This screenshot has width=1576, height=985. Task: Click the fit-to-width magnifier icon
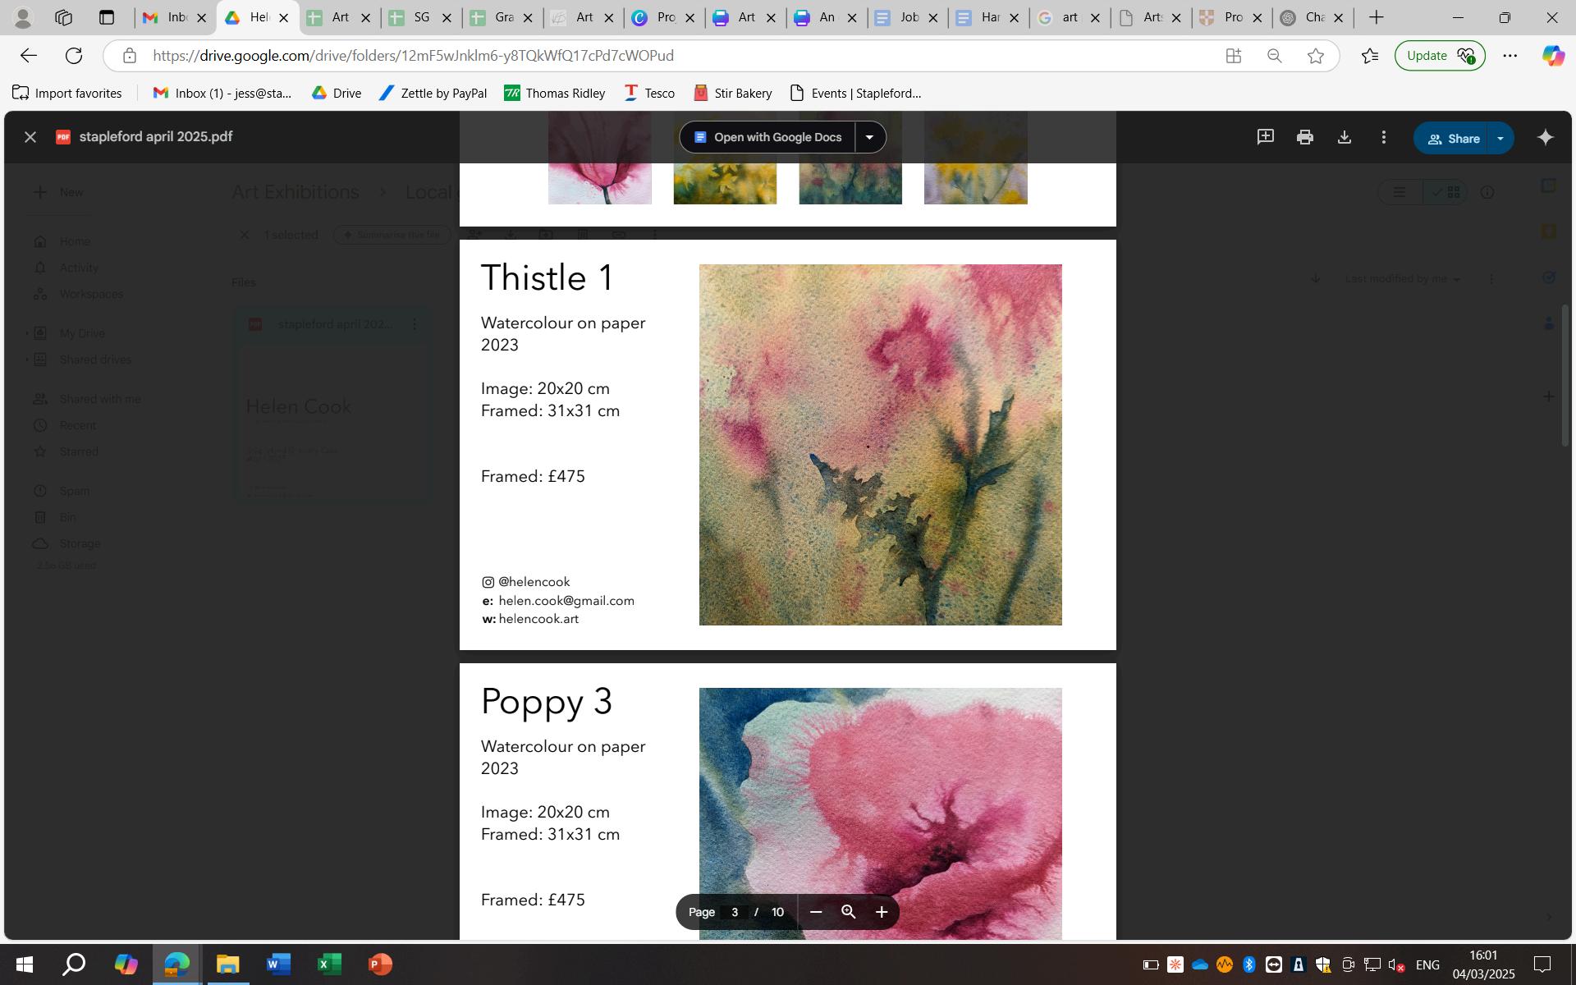(x=848, y=912)
